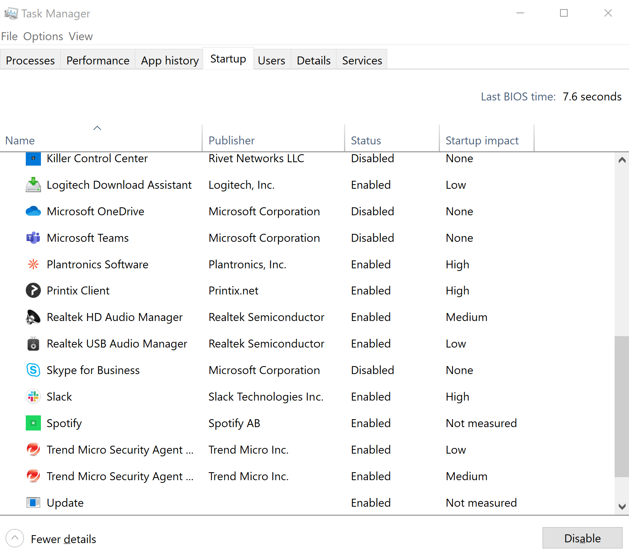Select the Microsoft OneDrive cloud icon
Image resolution: width=629 pixels, height=559 pixels.
[x=33, y=211]
